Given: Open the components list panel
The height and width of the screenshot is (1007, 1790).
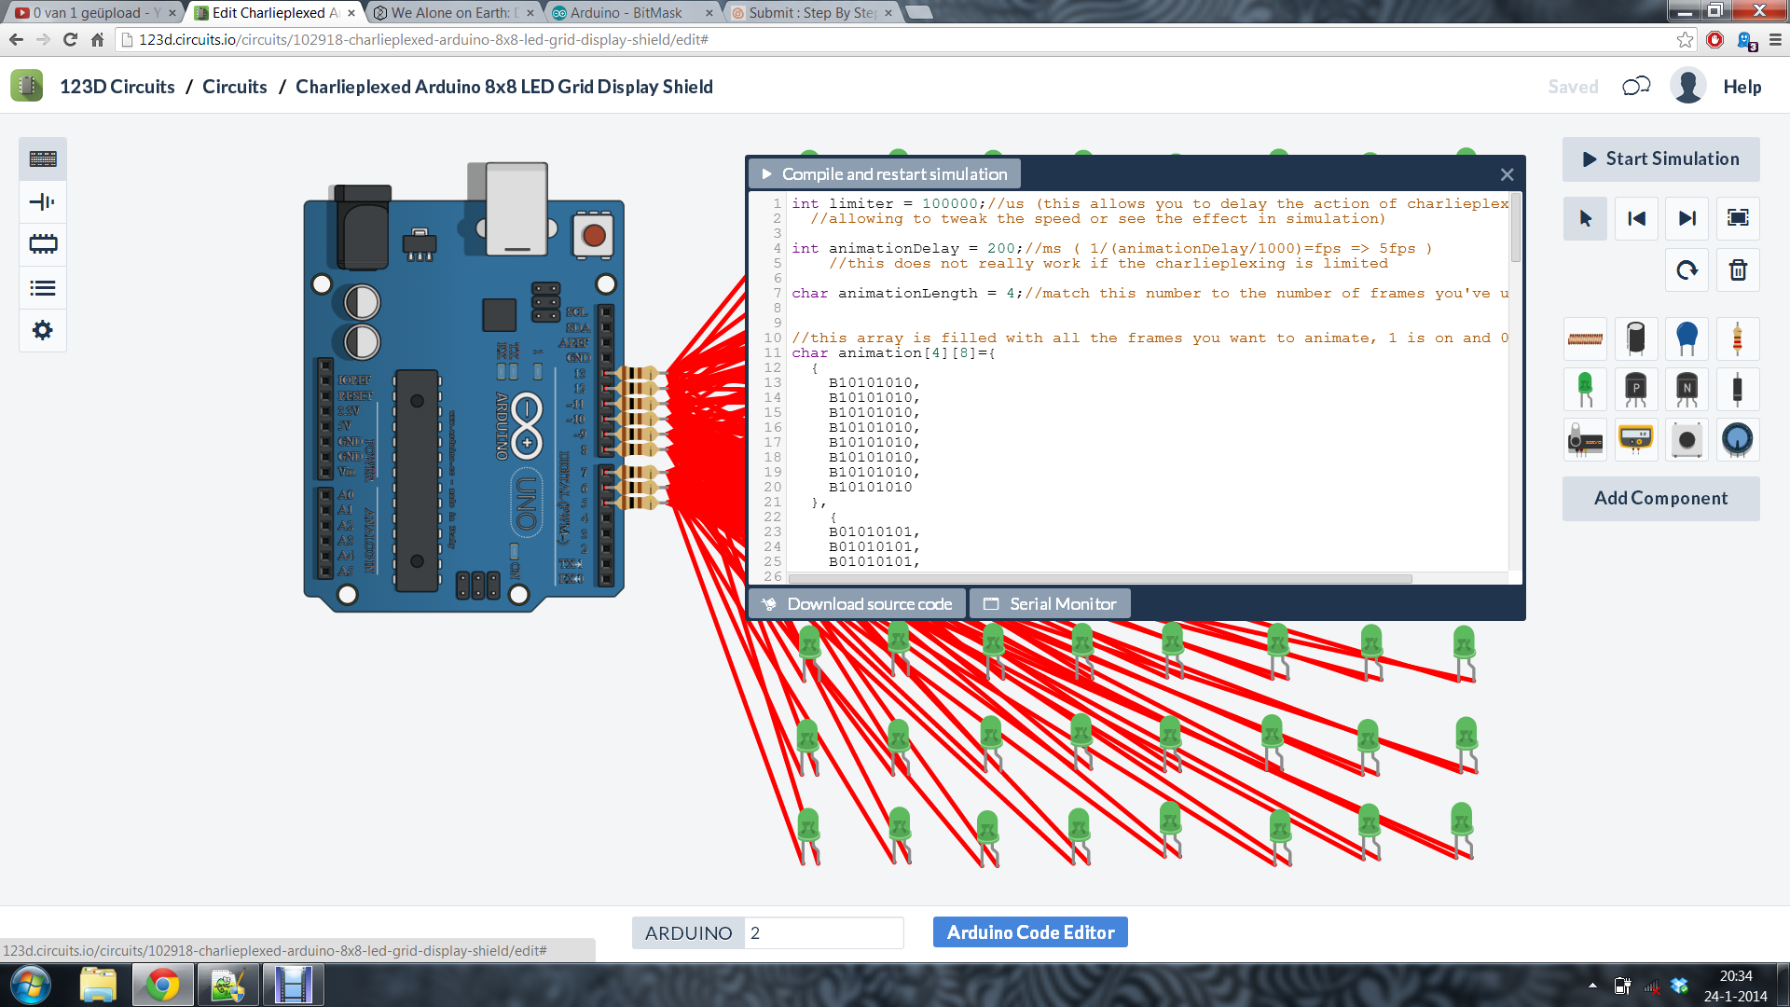Looking at the screenshot, I should point(42,287).
